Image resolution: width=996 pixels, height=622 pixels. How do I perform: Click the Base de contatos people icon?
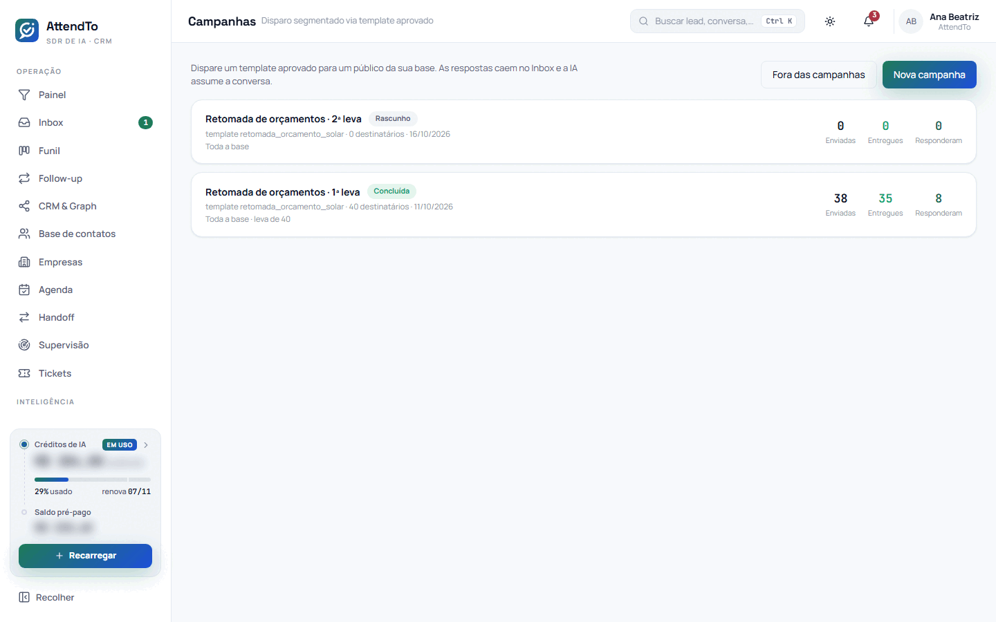[24, 234]
